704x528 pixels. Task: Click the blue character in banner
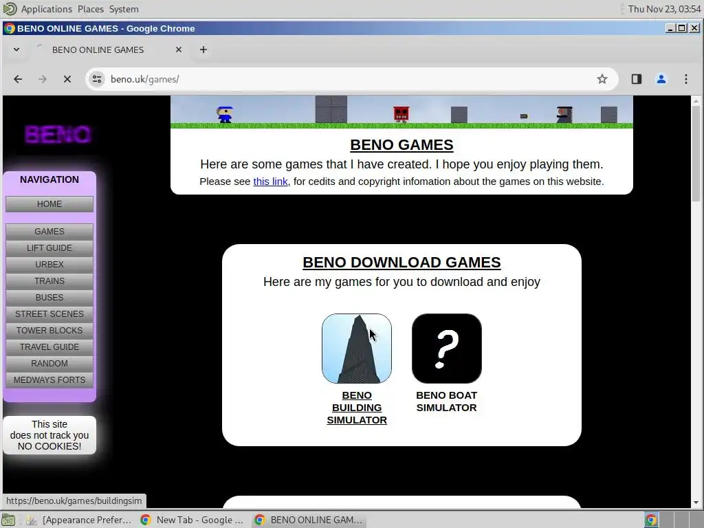click(x=225, y=115)
